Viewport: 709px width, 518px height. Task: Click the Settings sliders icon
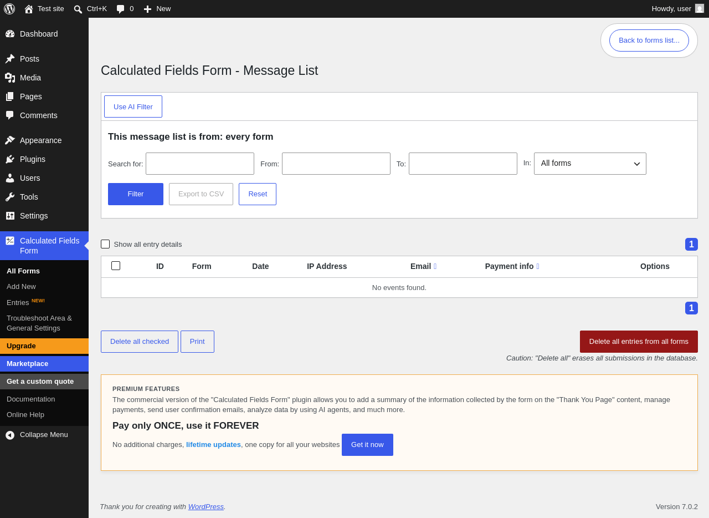(x=10, y=216)
